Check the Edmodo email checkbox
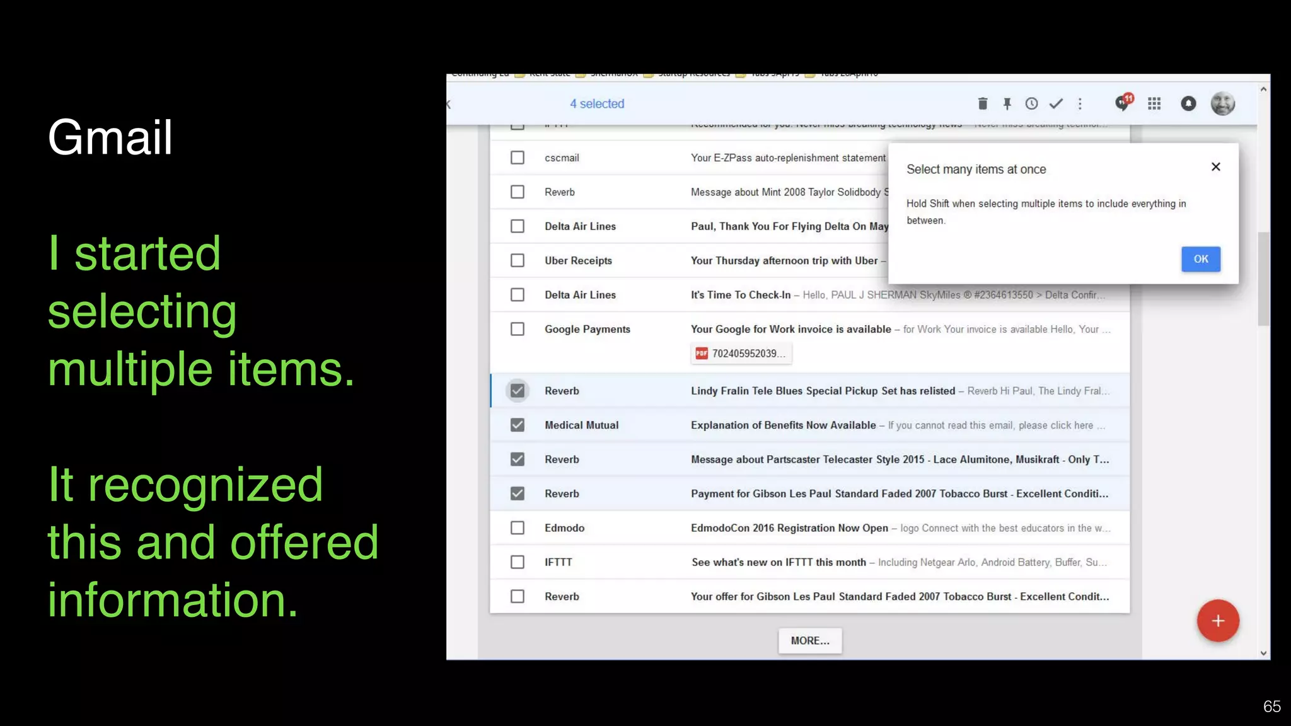Image resolution: width=1291 pixels, height=726 pixels. point(518,528)
